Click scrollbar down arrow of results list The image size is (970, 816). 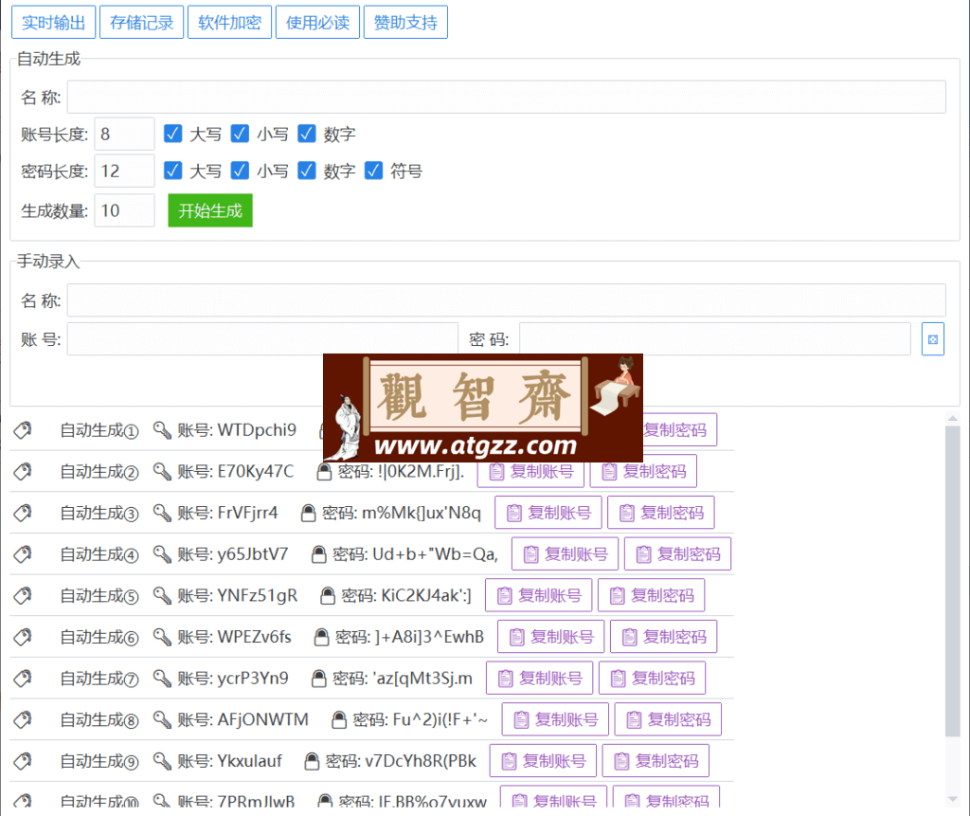953,799
